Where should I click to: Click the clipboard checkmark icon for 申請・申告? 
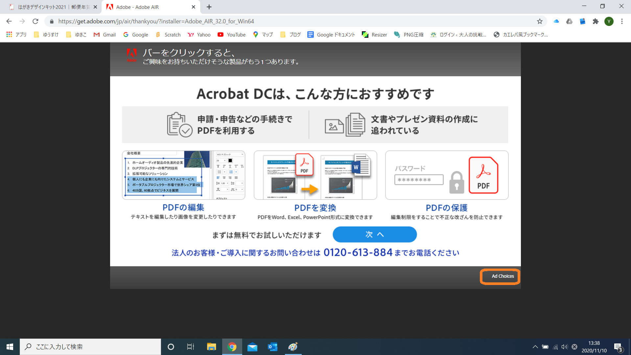tap(179, 125)
